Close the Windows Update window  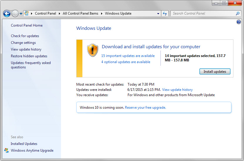(235, 3)
